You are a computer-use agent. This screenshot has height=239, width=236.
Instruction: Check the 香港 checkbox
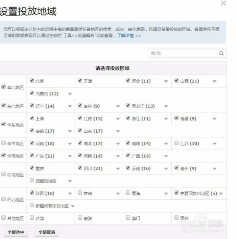pyautogui.click(x=80, y=218)
